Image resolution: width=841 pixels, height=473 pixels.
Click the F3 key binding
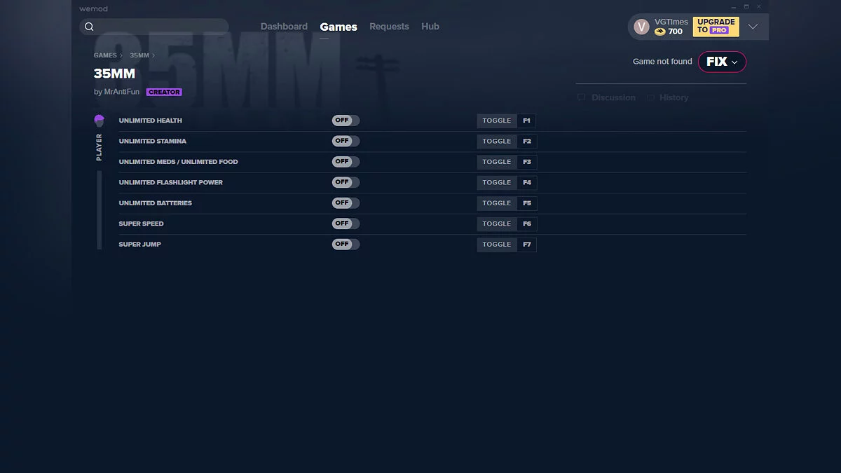pyautogui.click(x=527, y=162)
